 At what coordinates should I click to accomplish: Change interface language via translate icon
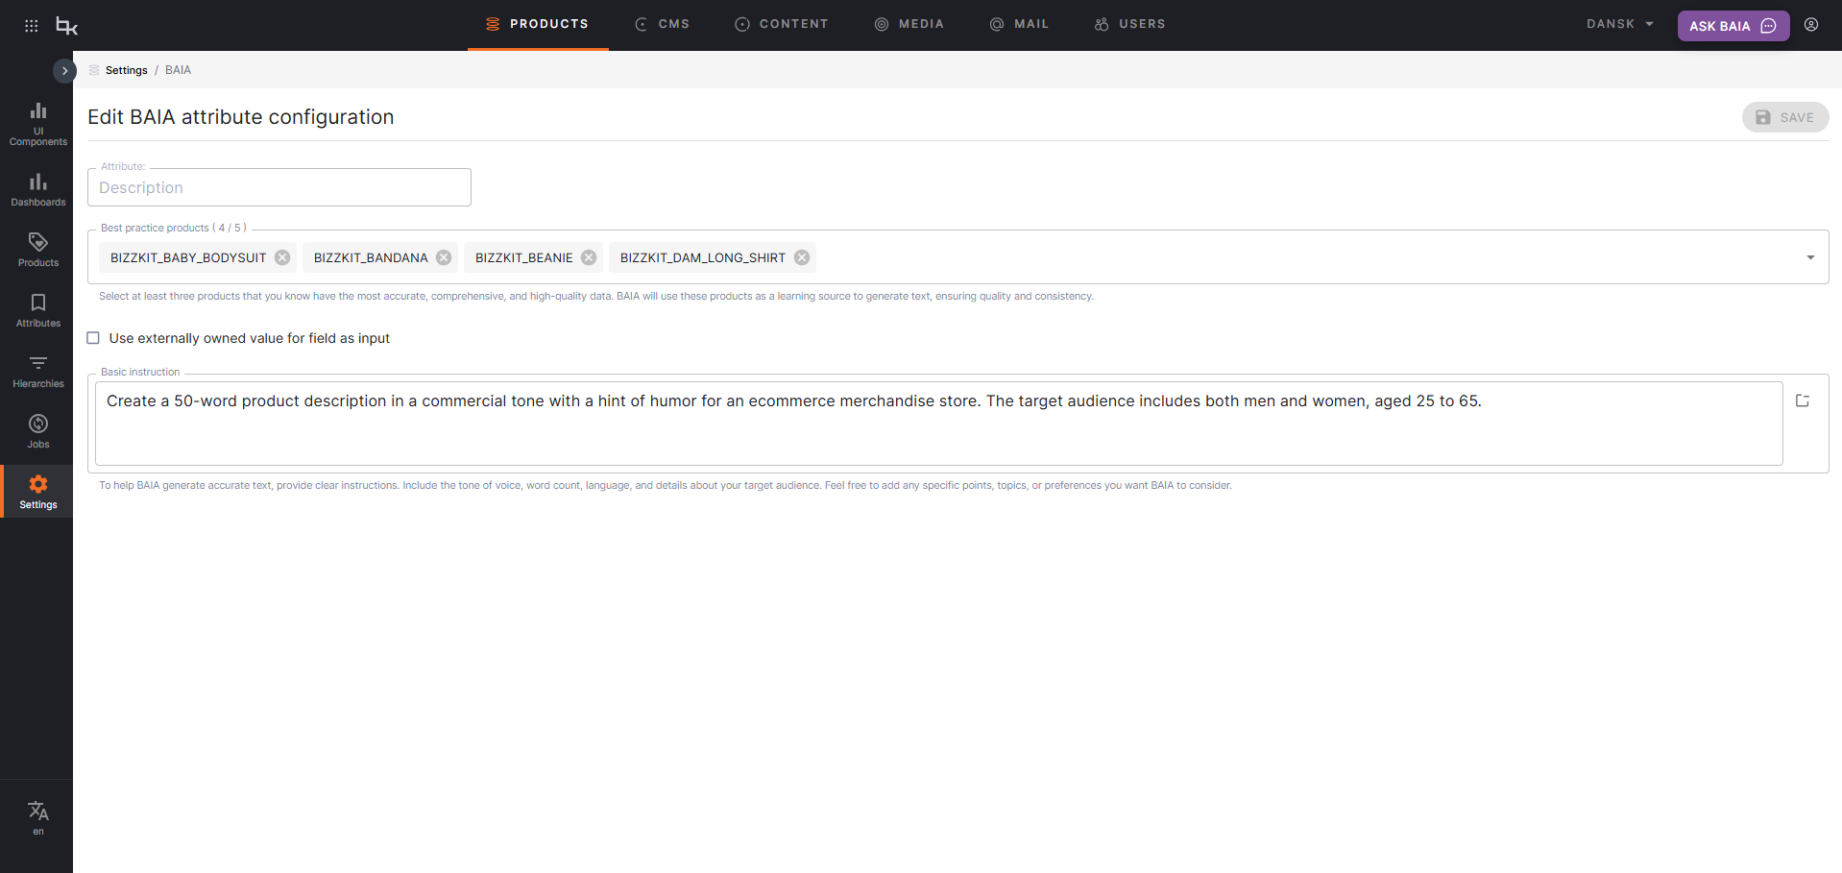click(x=38, y=817)
